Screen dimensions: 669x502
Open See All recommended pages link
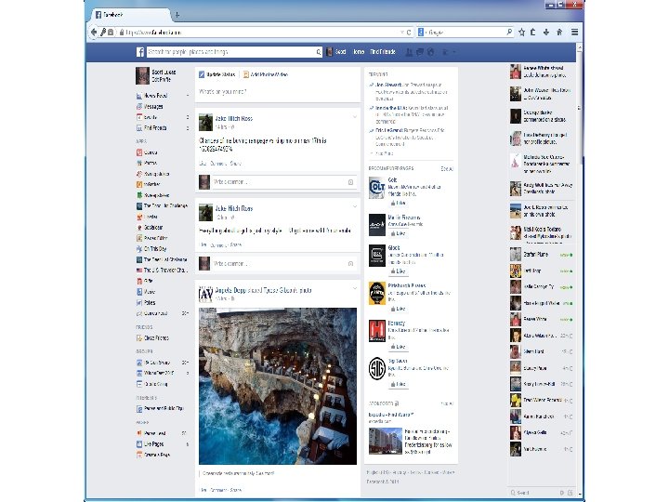click(x=447, y=169)
